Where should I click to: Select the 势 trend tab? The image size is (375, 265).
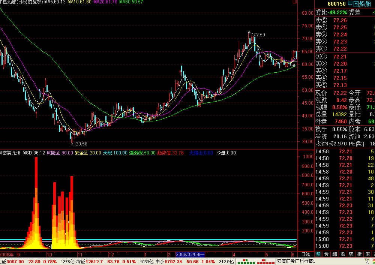click(x=351, y=254)
